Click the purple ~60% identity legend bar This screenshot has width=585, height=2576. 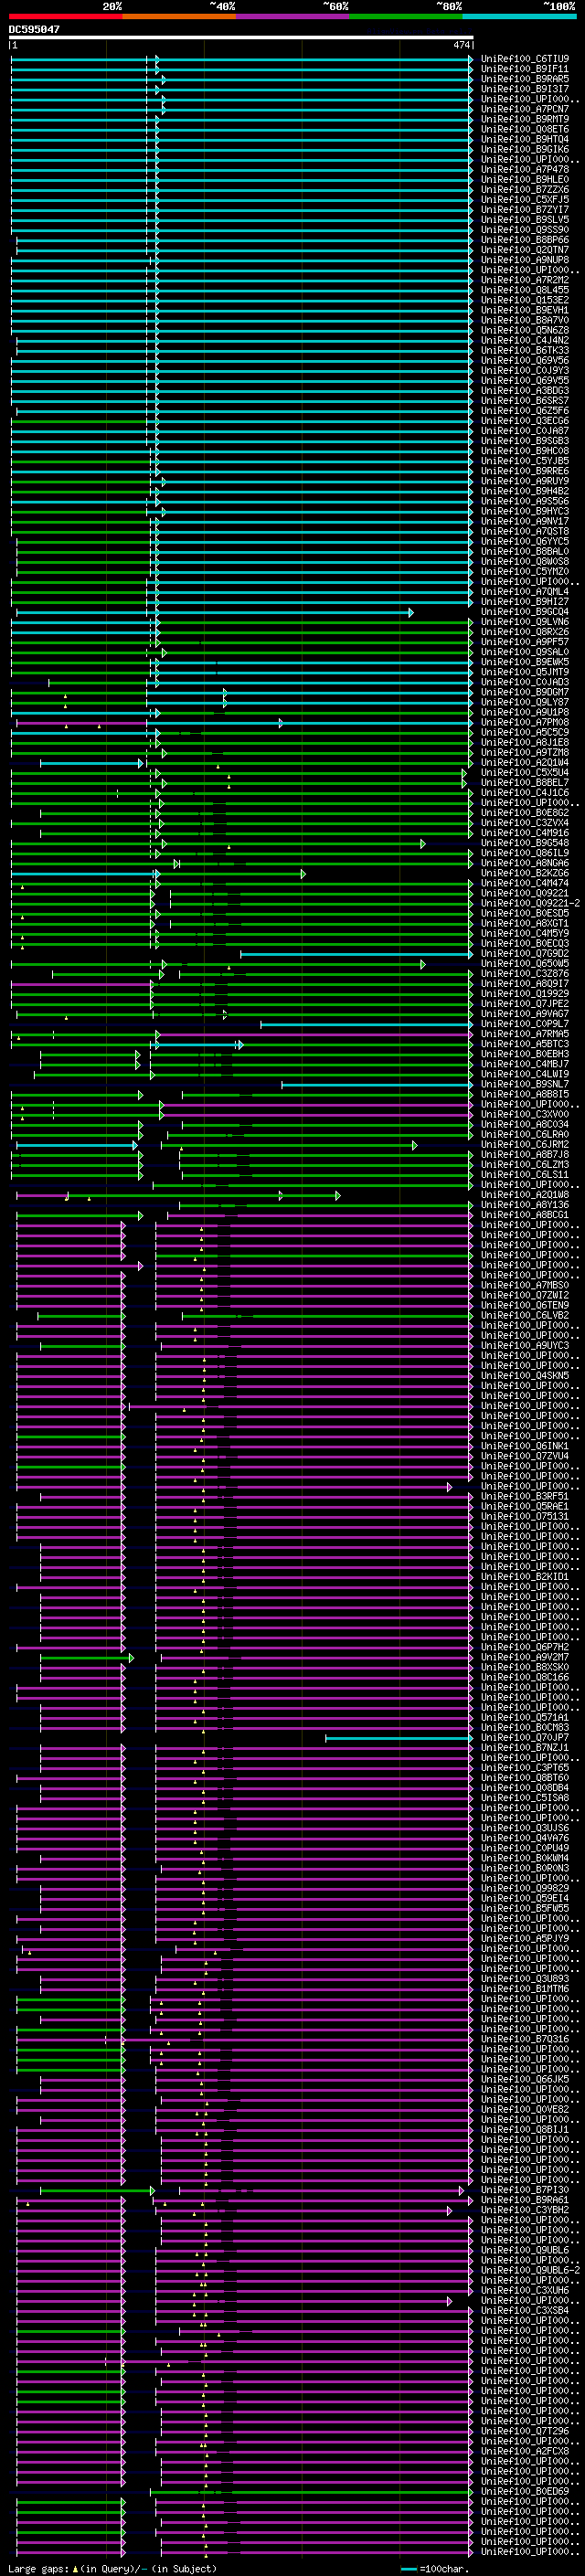[293, 16]
